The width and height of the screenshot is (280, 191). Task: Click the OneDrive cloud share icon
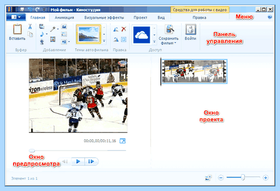[141, 35]
